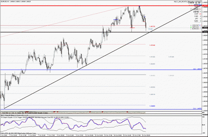Click the 13 Oct 17:00 time label

pos(108,135)
